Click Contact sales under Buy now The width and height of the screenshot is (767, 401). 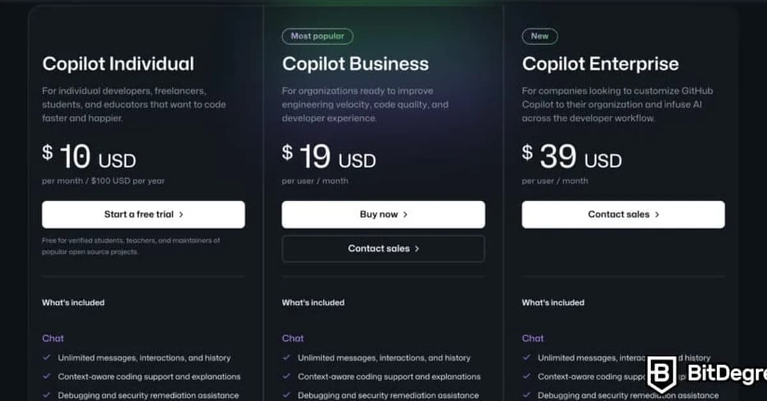coord(383,248)
